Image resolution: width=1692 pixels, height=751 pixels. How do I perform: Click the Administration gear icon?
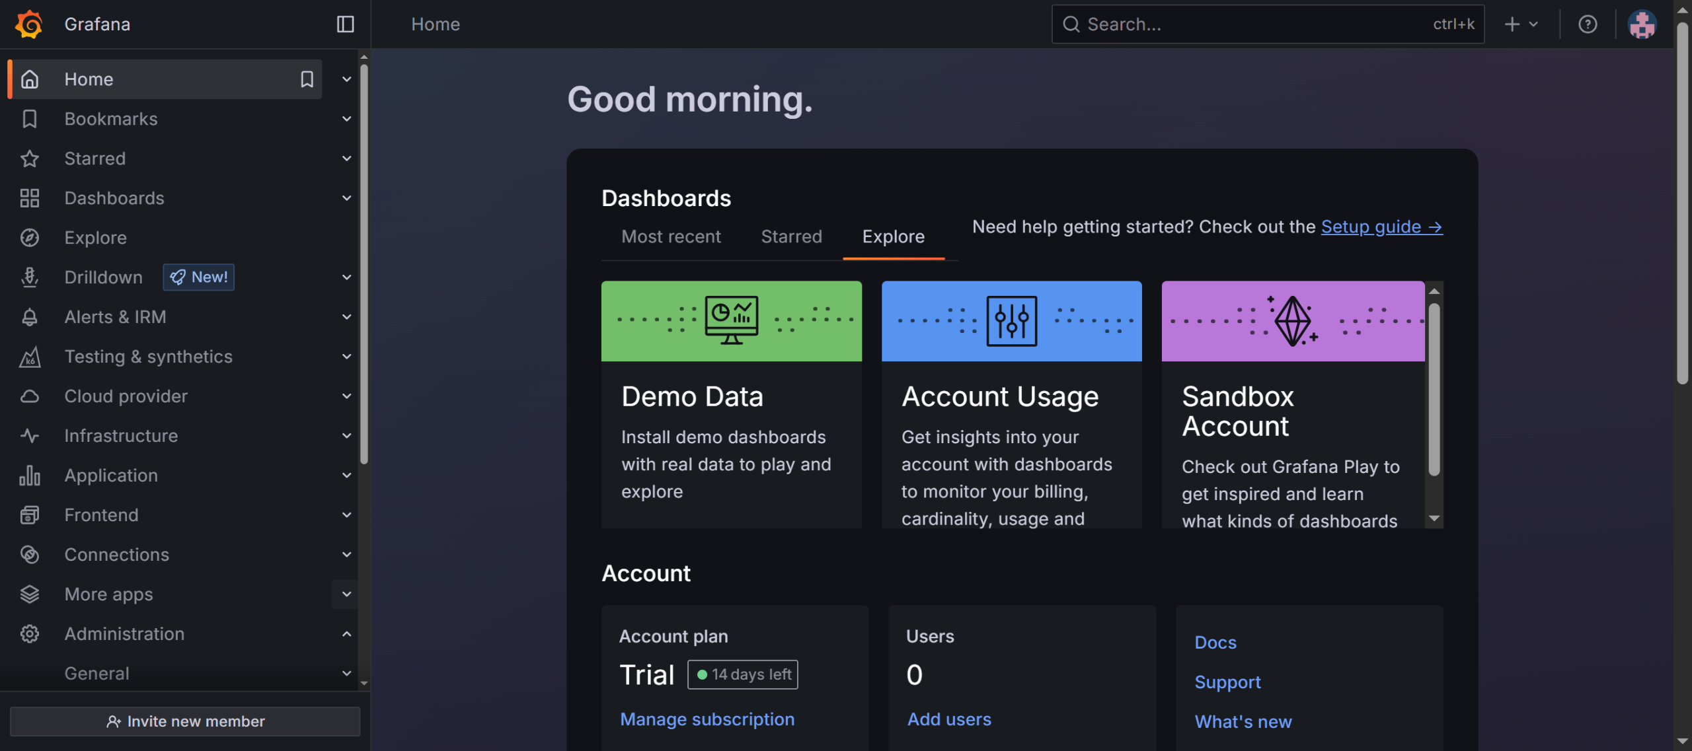(x=30, y=634)
